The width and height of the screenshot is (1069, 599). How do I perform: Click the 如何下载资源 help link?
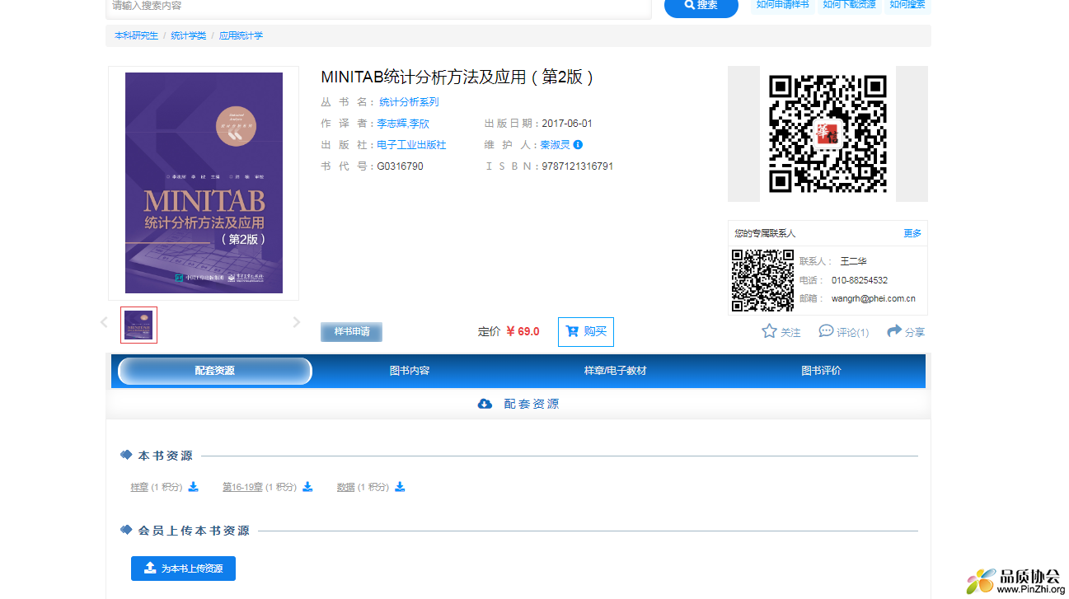(x=849, y=6)
